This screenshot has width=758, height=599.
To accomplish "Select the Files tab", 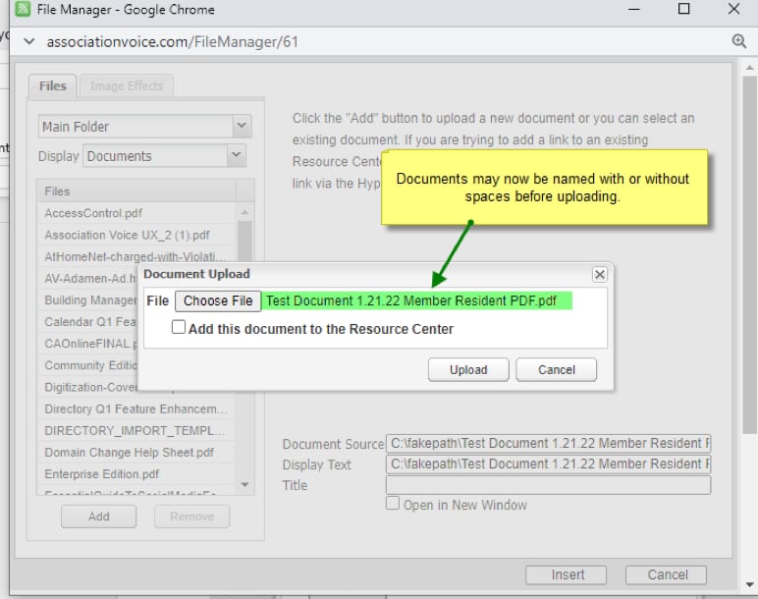I will pyautogui.click(x=53, y=86).
